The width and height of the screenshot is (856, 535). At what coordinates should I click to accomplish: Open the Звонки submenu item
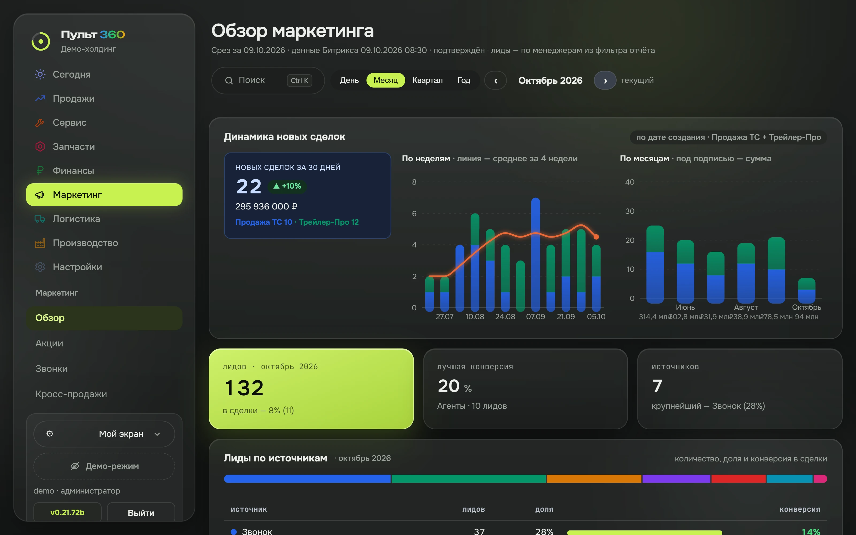(x=104, y=369)
